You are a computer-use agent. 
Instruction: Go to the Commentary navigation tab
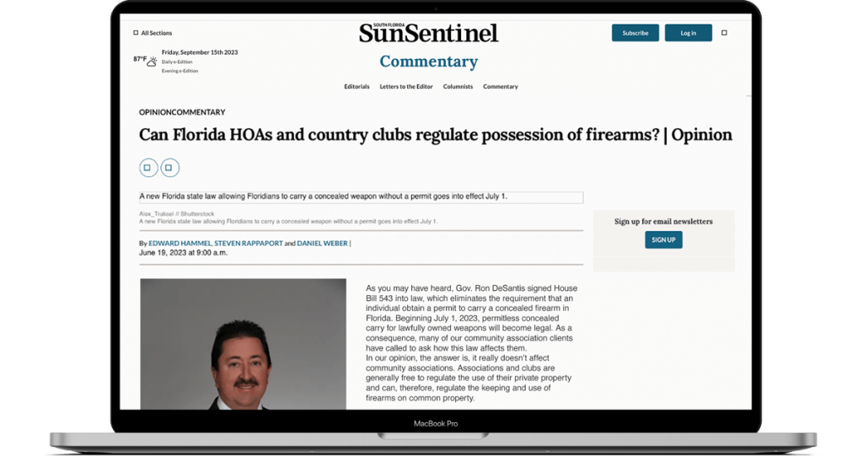click(501, 87)
